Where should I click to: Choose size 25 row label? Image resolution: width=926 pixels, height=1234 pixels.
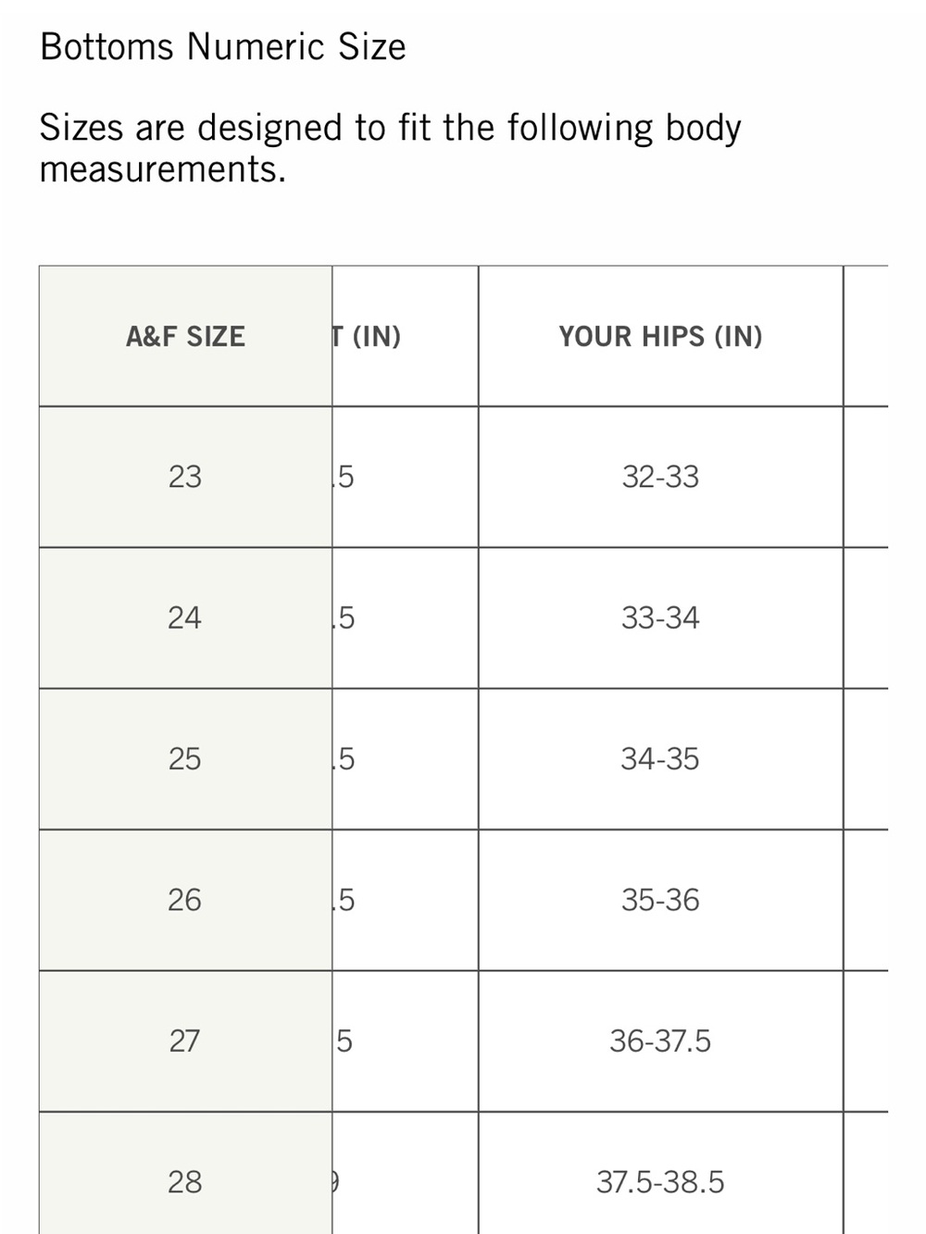(185, 759)
